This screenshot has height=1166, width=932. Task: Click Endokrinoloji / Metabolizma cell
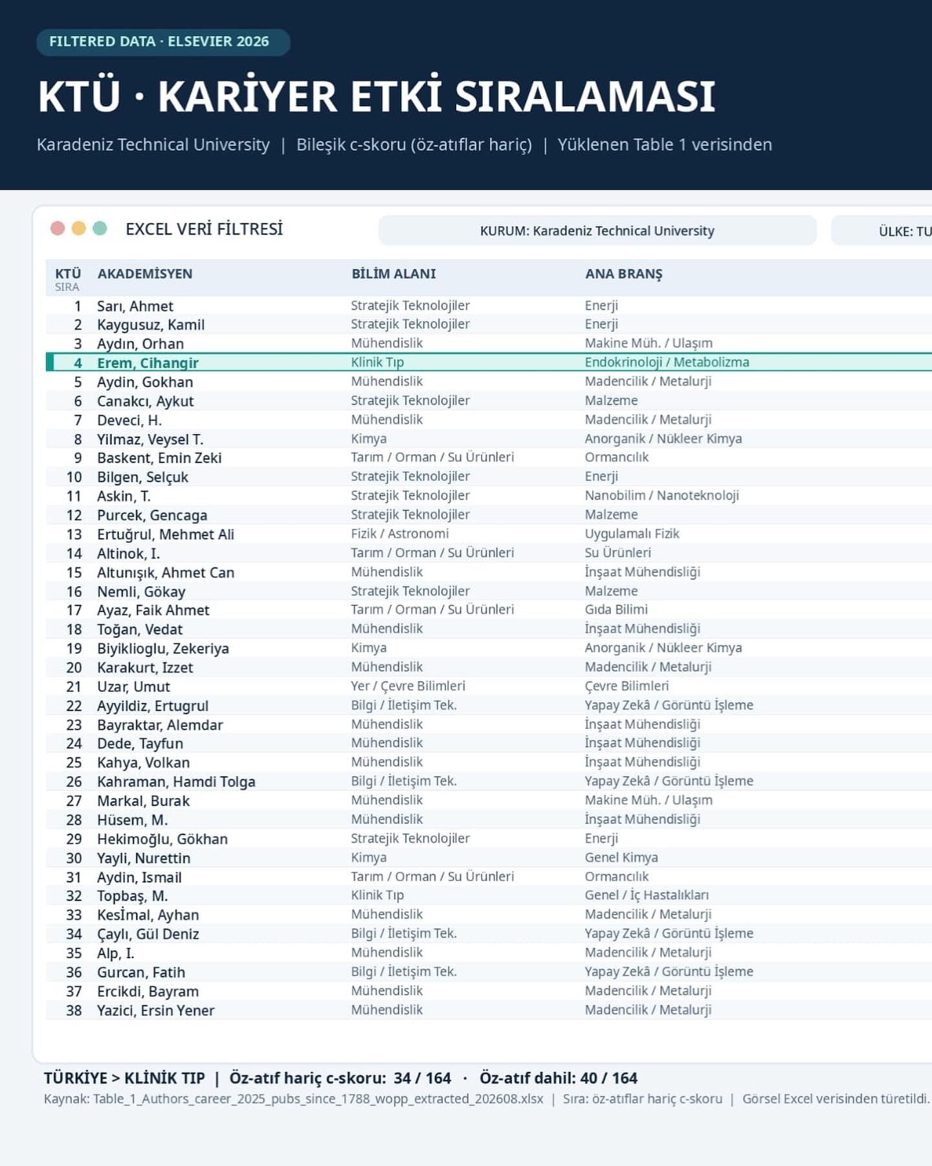click(667, 362)
